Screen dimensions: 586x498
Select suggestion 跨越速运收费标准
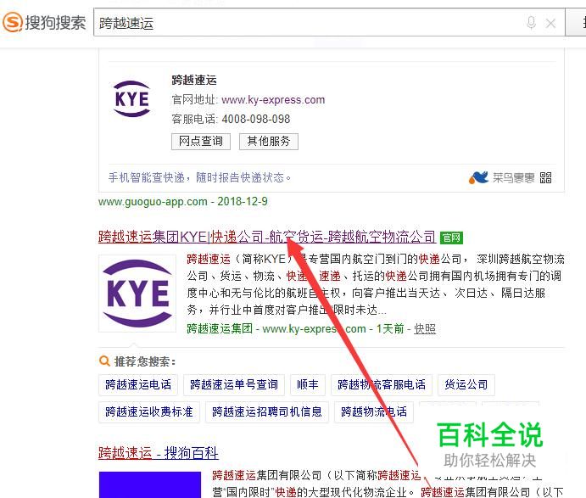pos(149,412)
